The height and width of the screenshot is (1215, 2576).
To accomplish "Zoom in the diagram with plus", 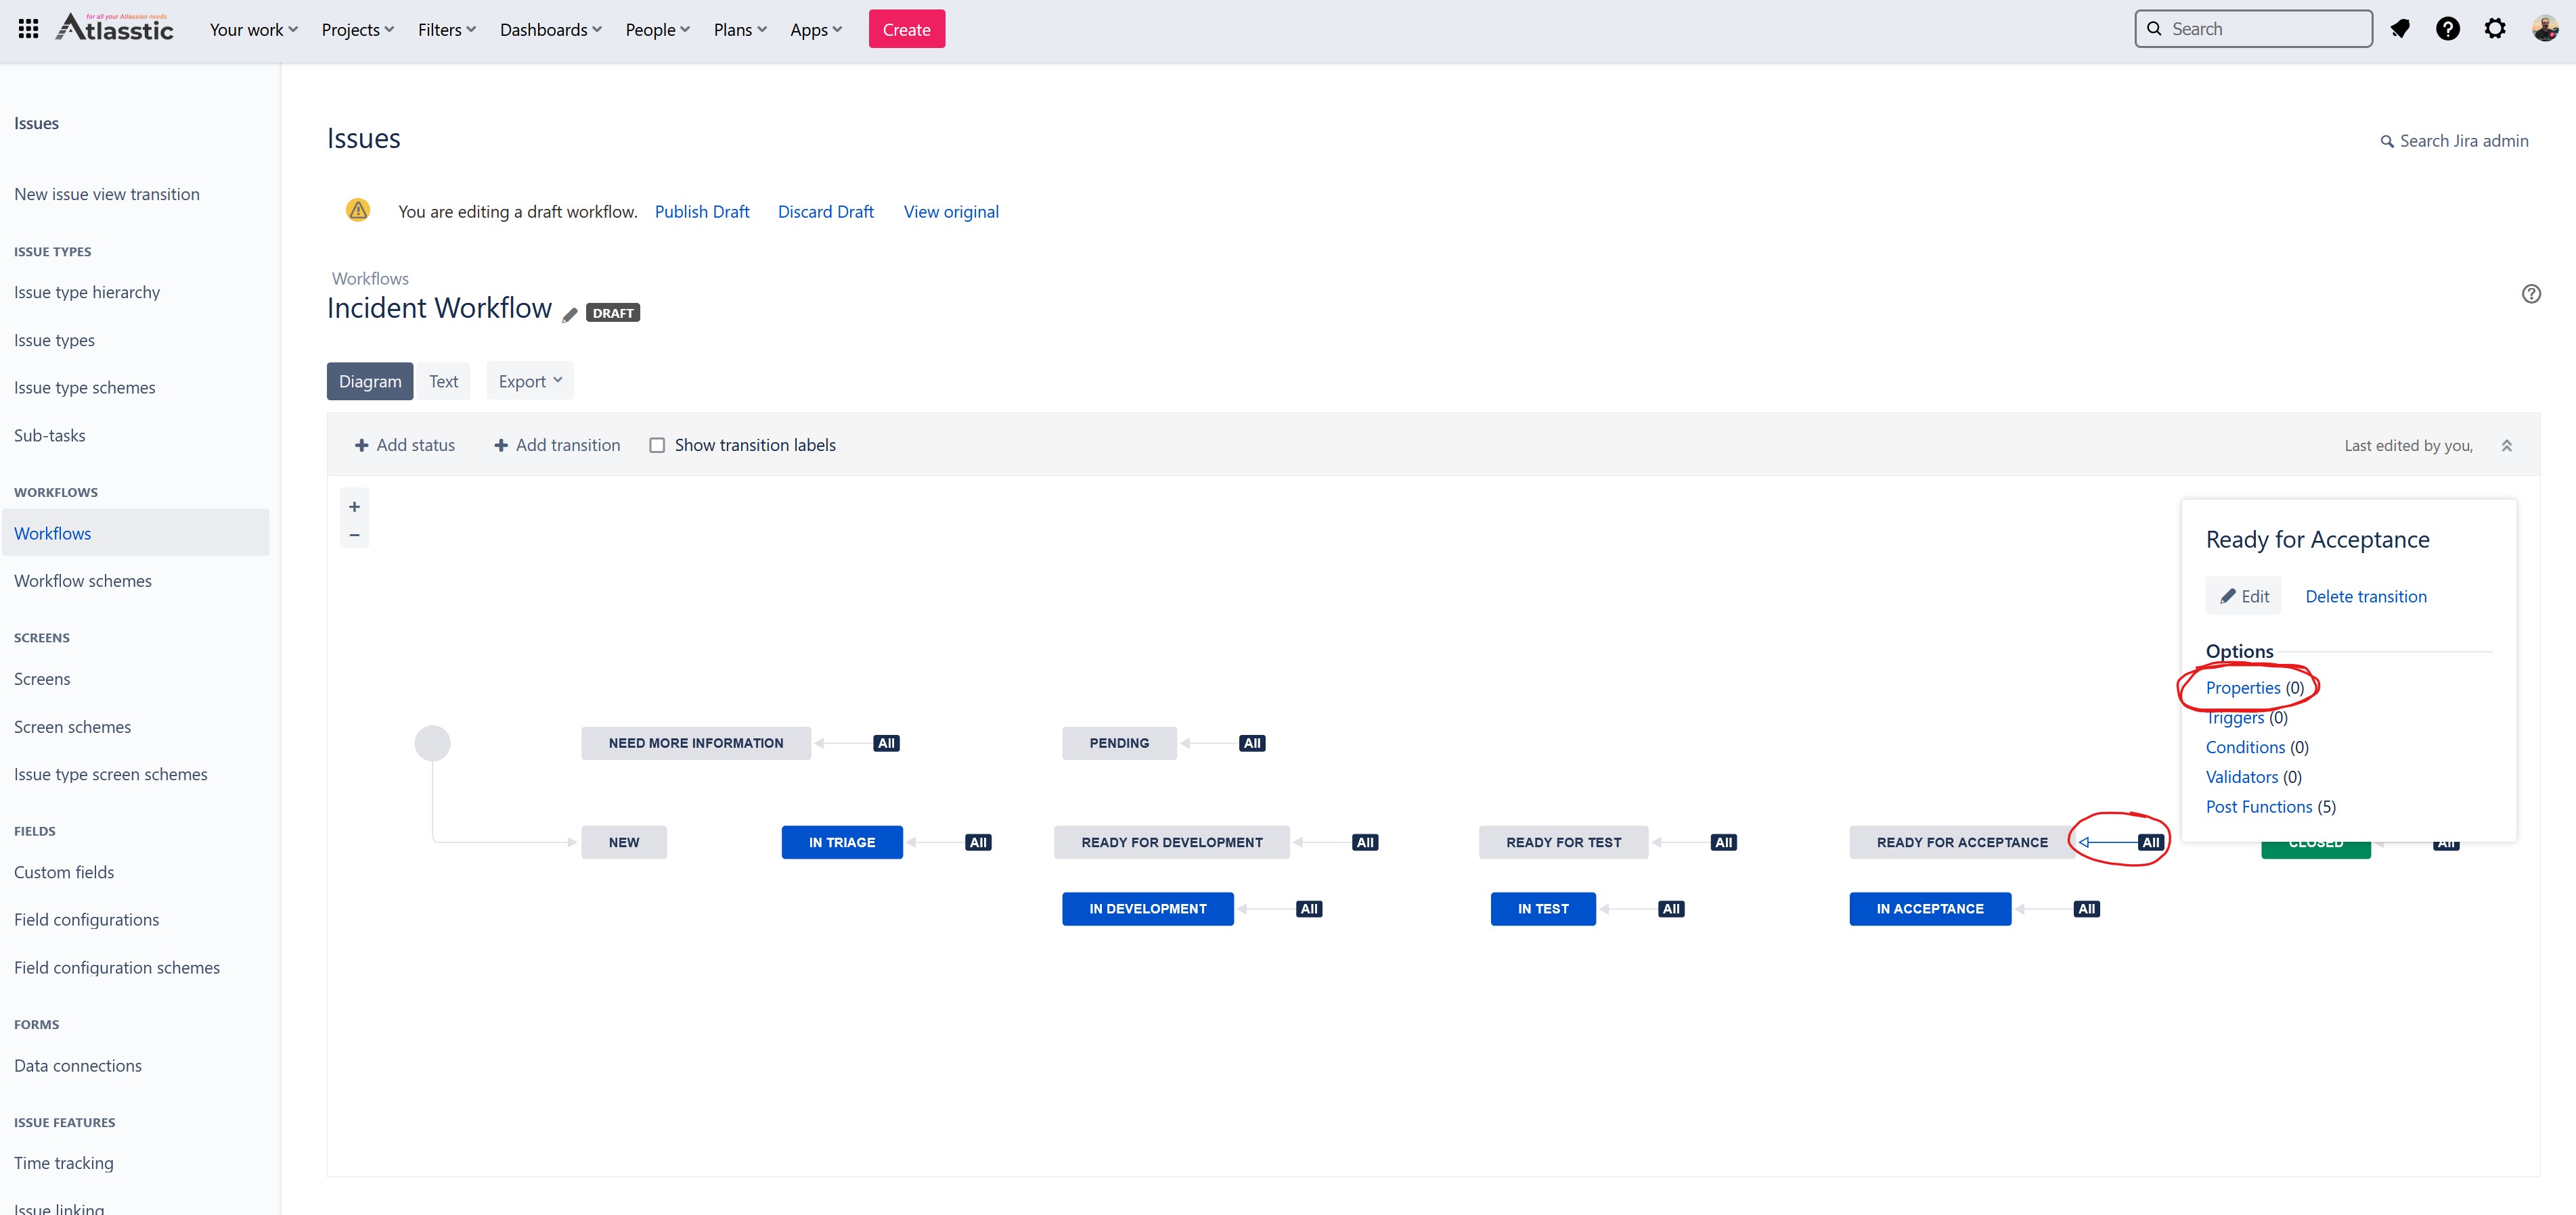I will [x=354, y=506].
